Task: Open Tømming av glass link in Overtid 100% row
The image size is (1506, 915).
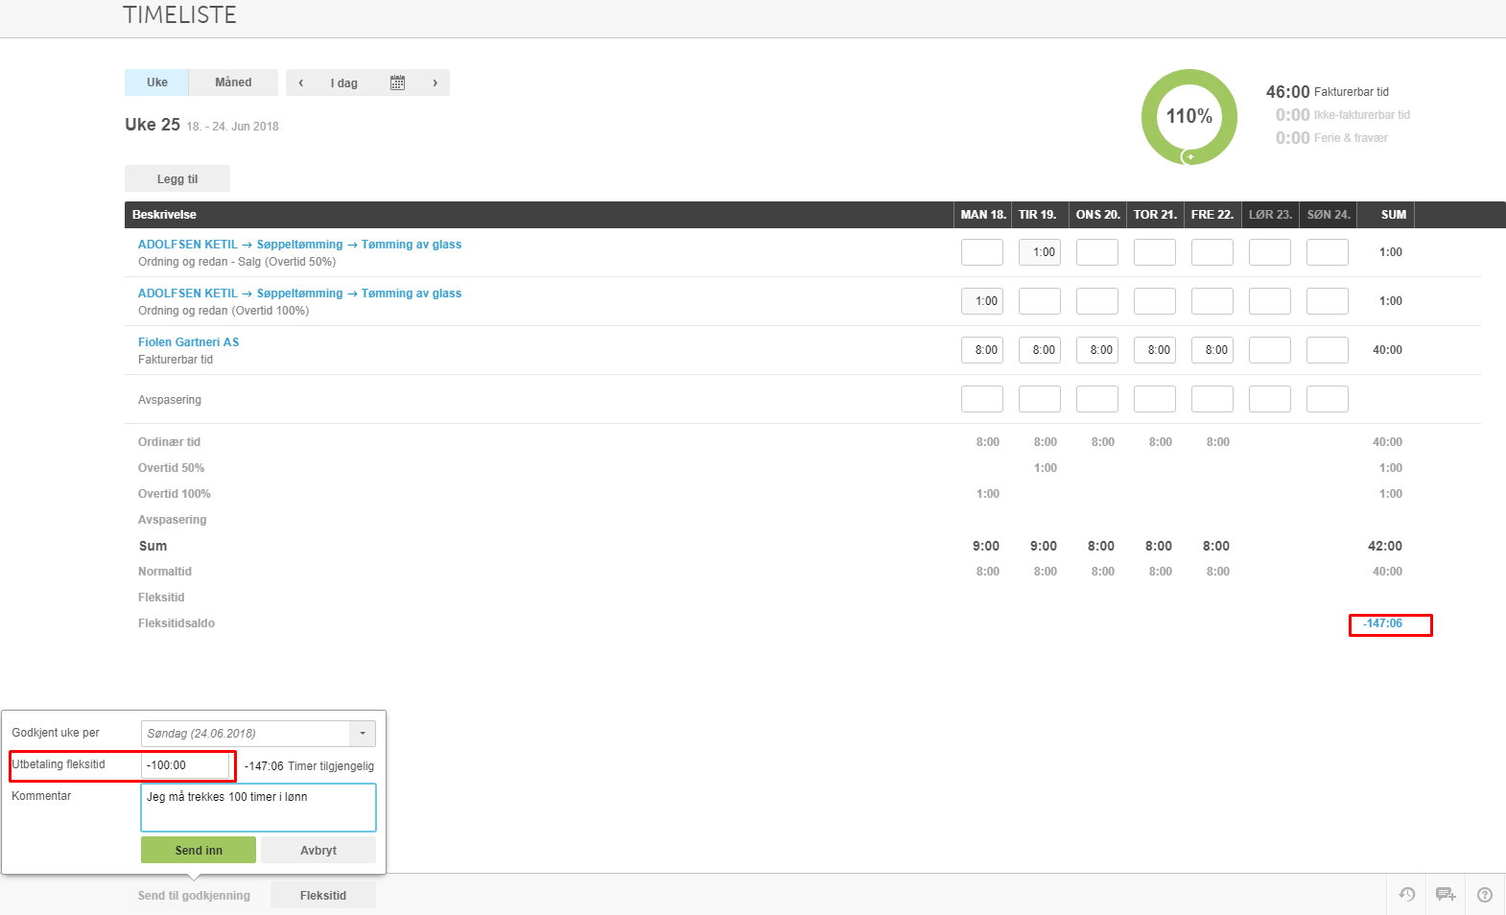Action: (412, 293)
